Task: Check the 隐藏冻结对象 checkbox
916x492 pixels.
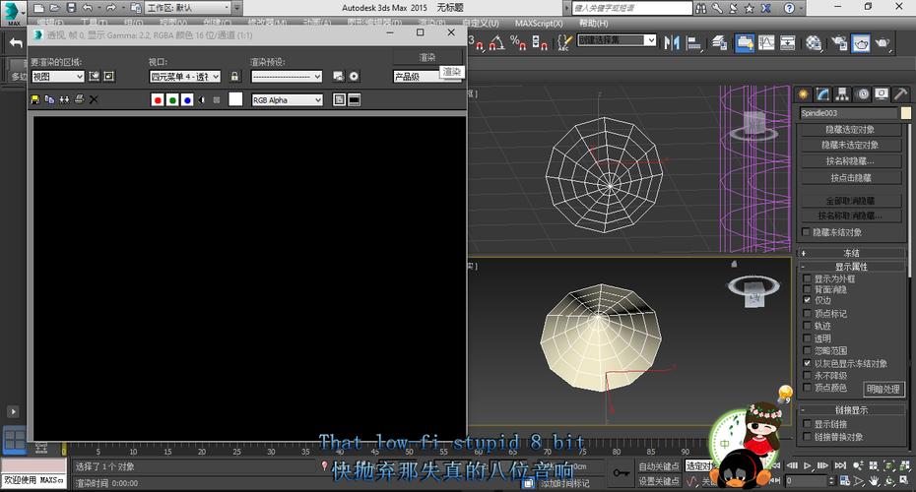Action: 808,232
